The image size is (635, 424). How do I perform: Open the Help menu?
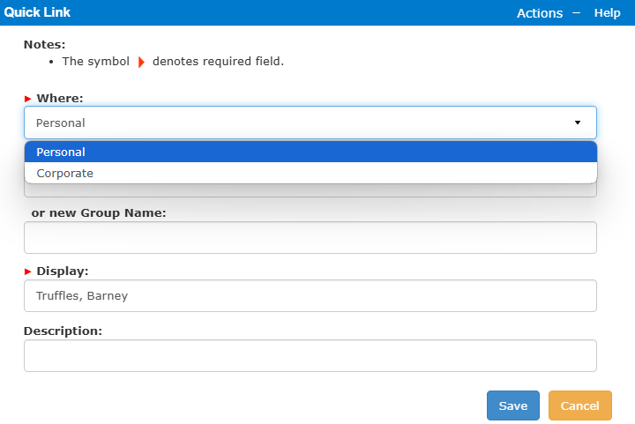click(x=607, y=13)
